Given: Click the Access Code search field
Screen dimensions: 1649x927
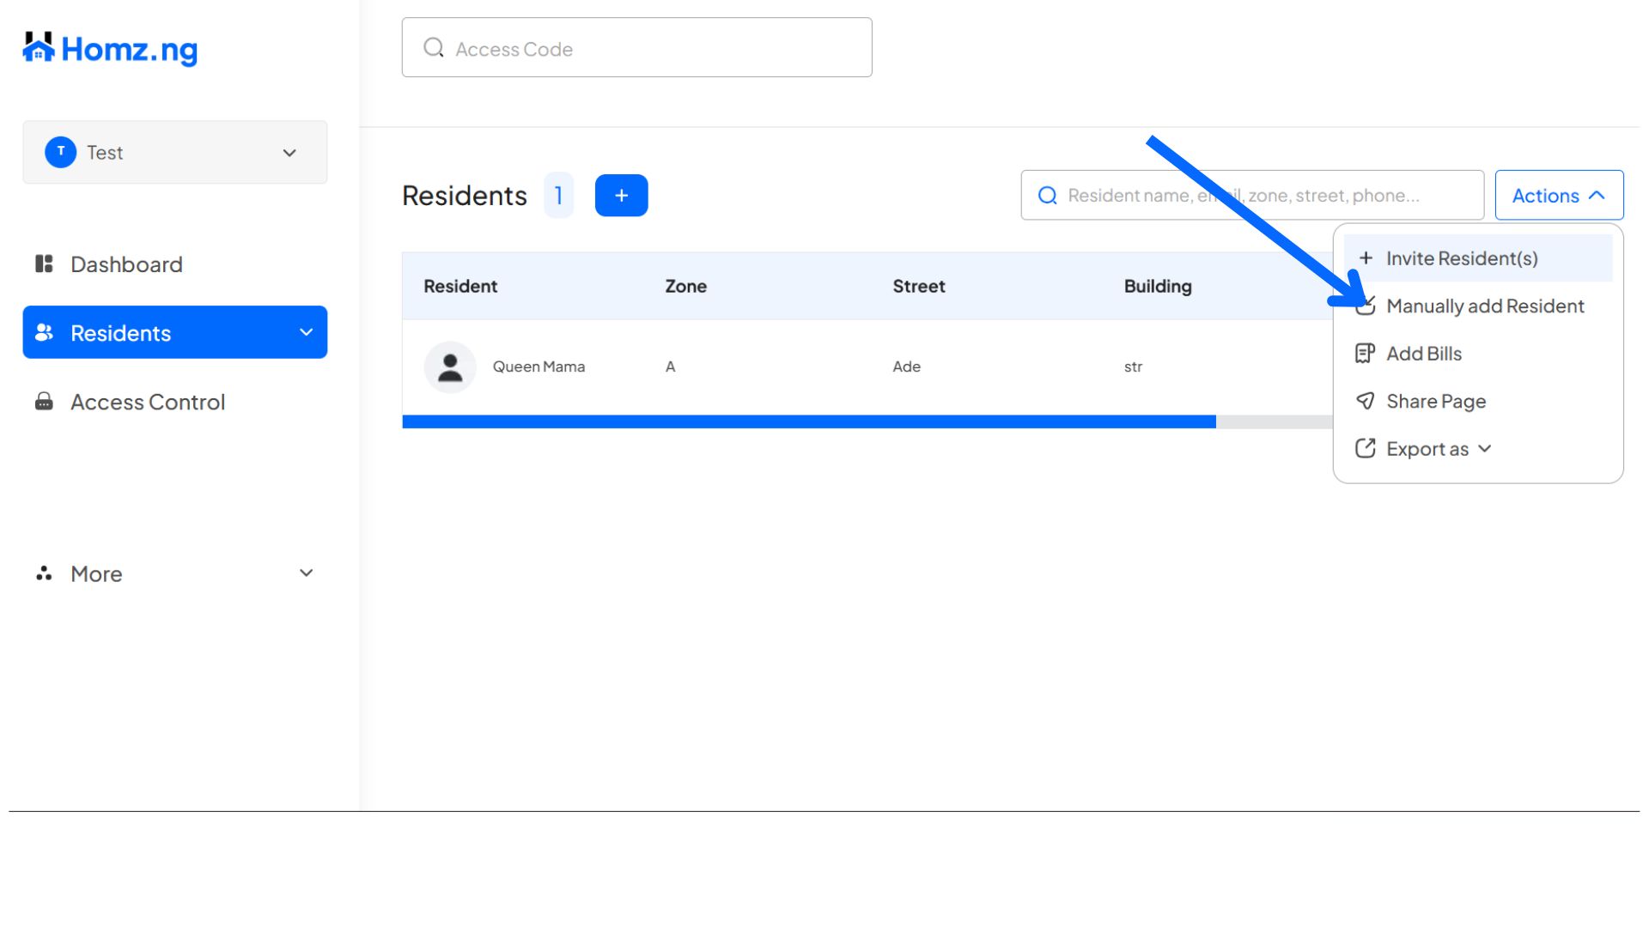Looking at the screenshot, I should pyautogui.click(x=636, y=47).
